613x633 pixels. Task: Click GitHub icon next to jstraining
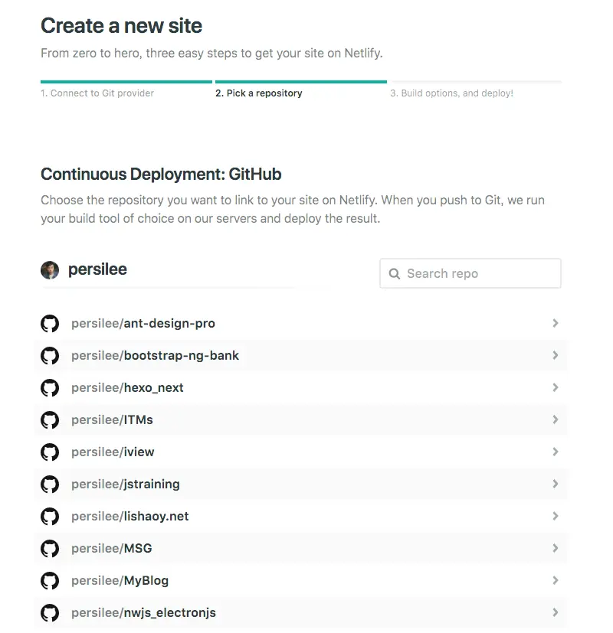(x=50, y=485)
